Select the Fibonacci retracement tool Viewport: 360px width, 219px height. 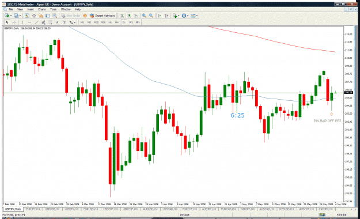click(x=50, y=22)
